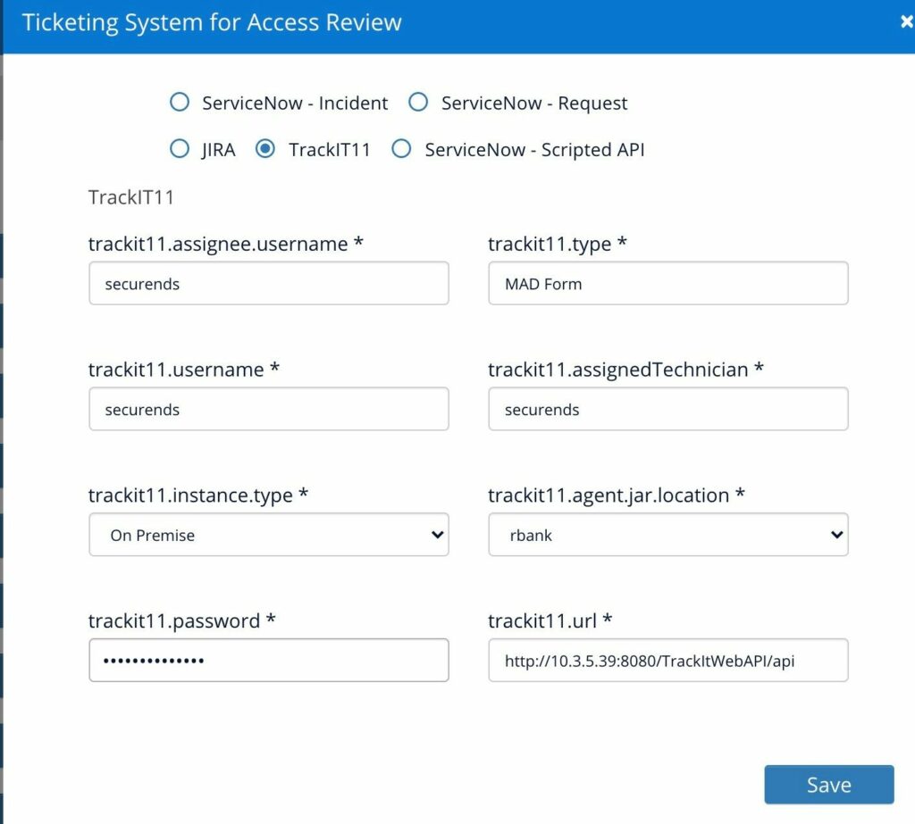Viewport: 915px width, 824px height.
Task: Choose the JIRA ticketing system
Action: coord(179,149)
